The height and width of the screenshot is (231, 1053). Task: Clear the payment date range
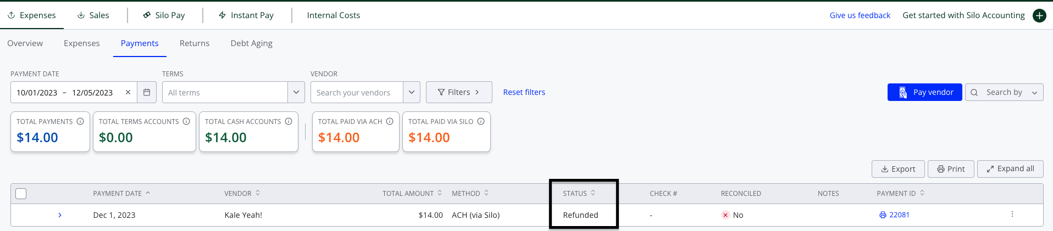click(128, 92)
